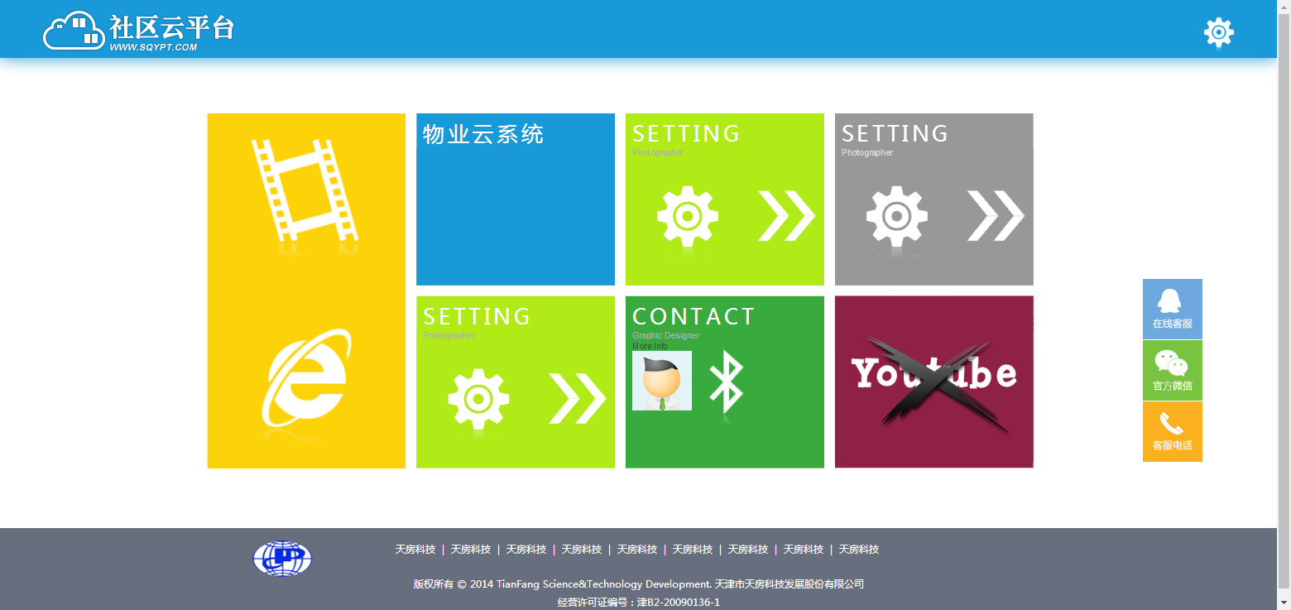Click the film strip icon in yellow tile

click(305, 190)
